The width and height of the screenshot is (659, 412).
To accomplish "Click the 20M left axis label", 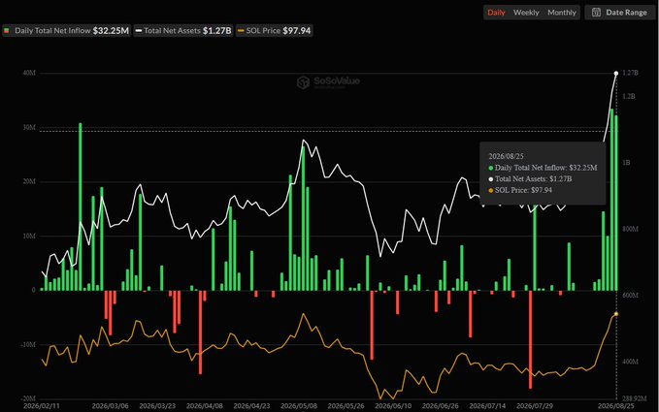I will point(29,181).
